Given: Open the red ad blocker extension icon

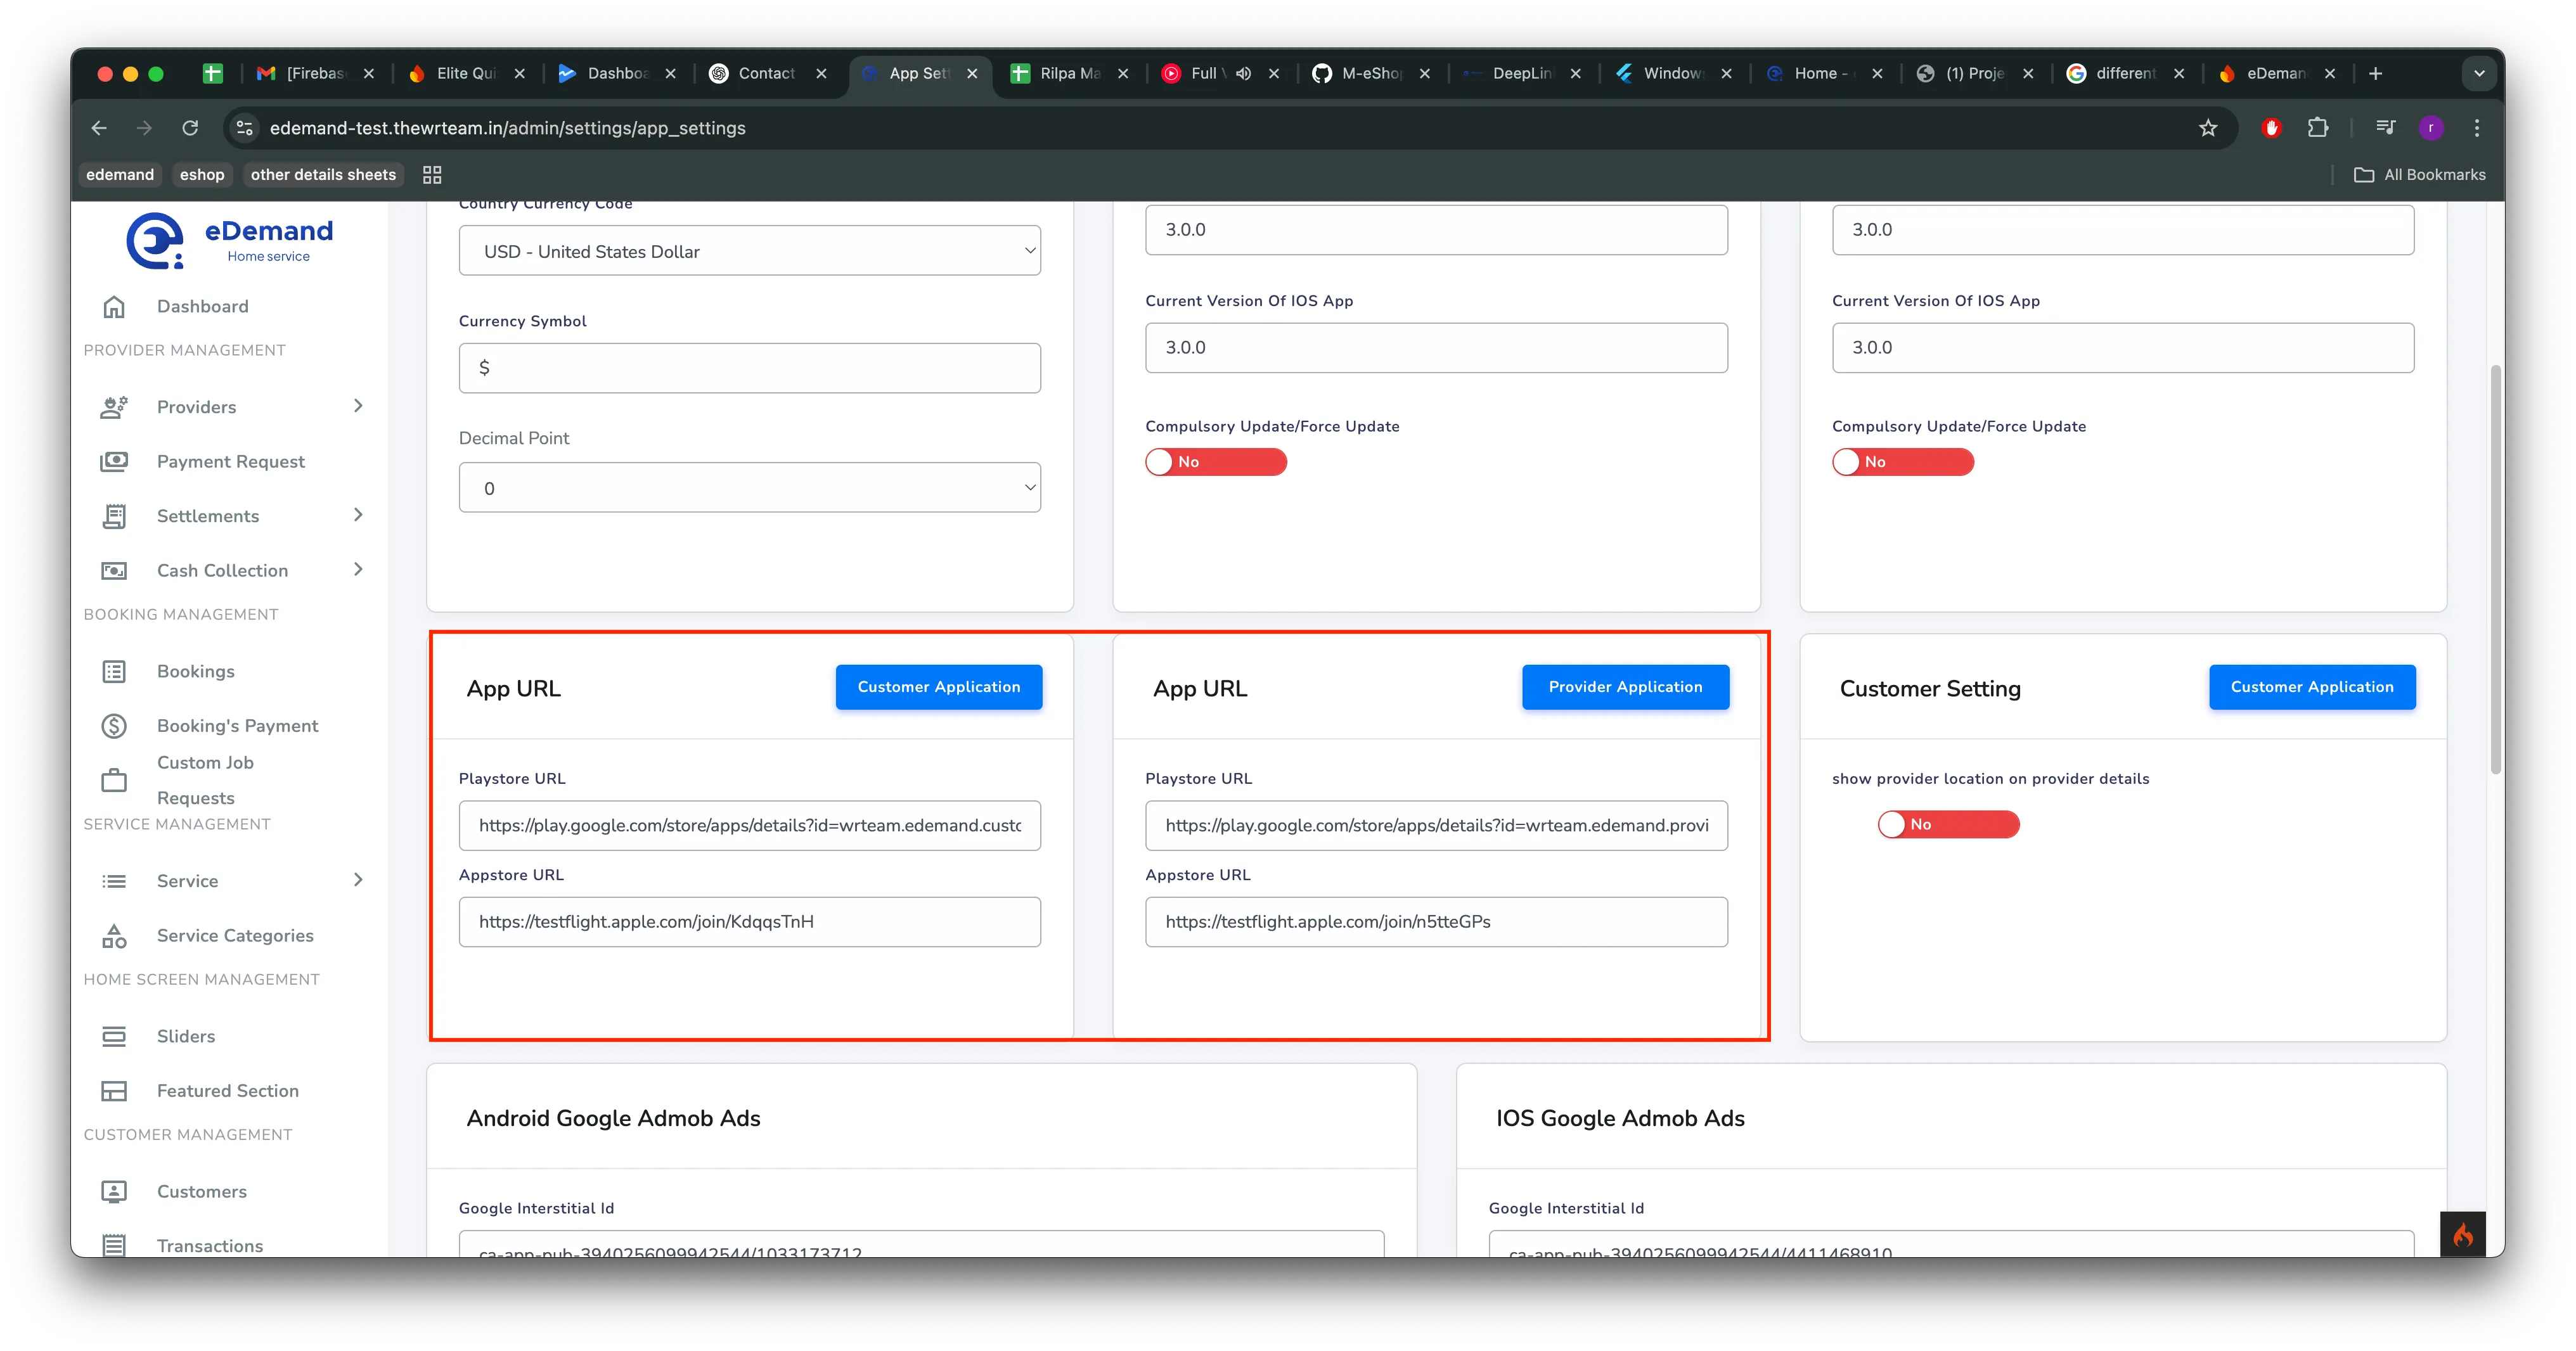Looking at the screenshot, I should (2271, 128).
